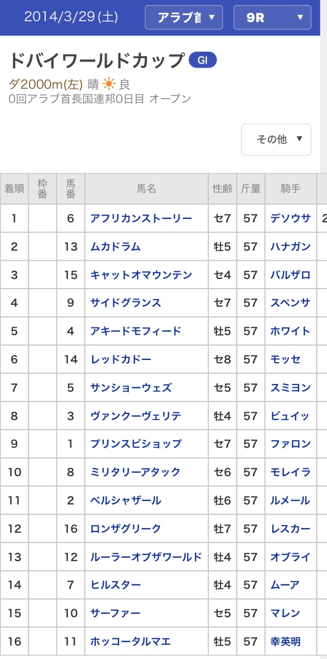
Task: Click the GI grade badge
Action: (x=202, y=60)
